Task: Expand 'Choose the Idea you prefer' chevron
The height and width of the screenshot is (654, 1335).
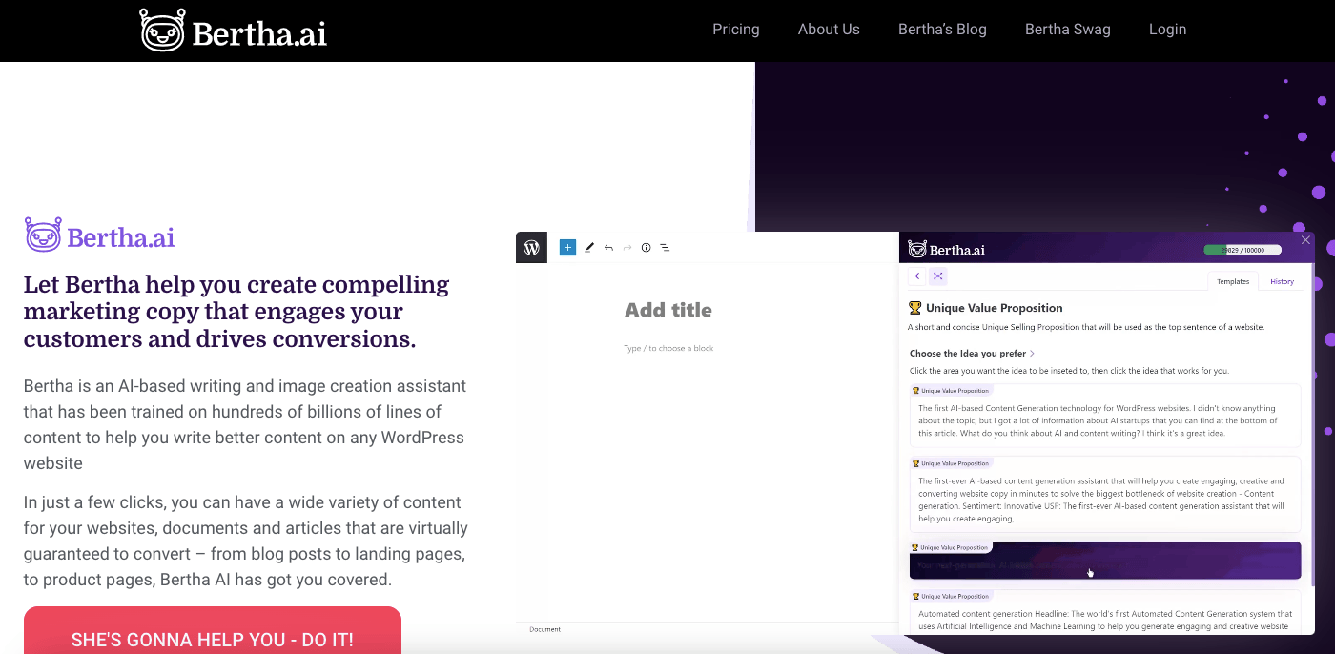Action: click(x=1032, y=354)
